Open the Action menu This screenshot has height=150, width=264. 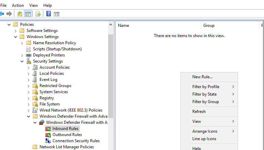tap(18, 5)
